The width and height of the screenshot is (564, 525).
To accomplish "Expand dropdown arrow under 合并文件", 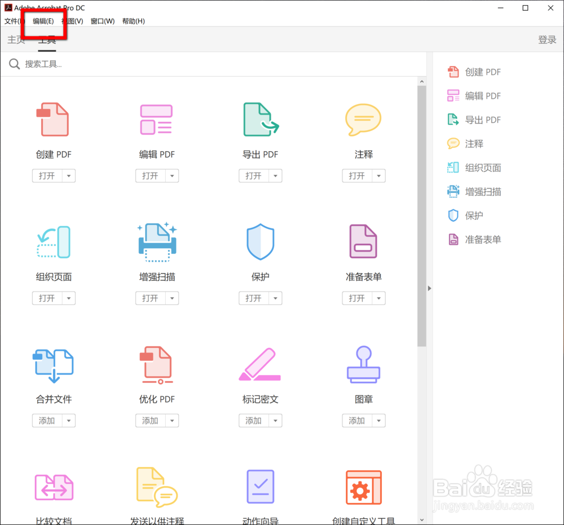I will [x=69, y=420].
